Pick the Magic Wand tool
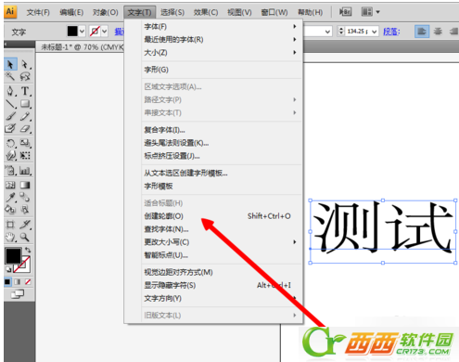This screenshot has height=362, width=459. [x=10, y=76]
